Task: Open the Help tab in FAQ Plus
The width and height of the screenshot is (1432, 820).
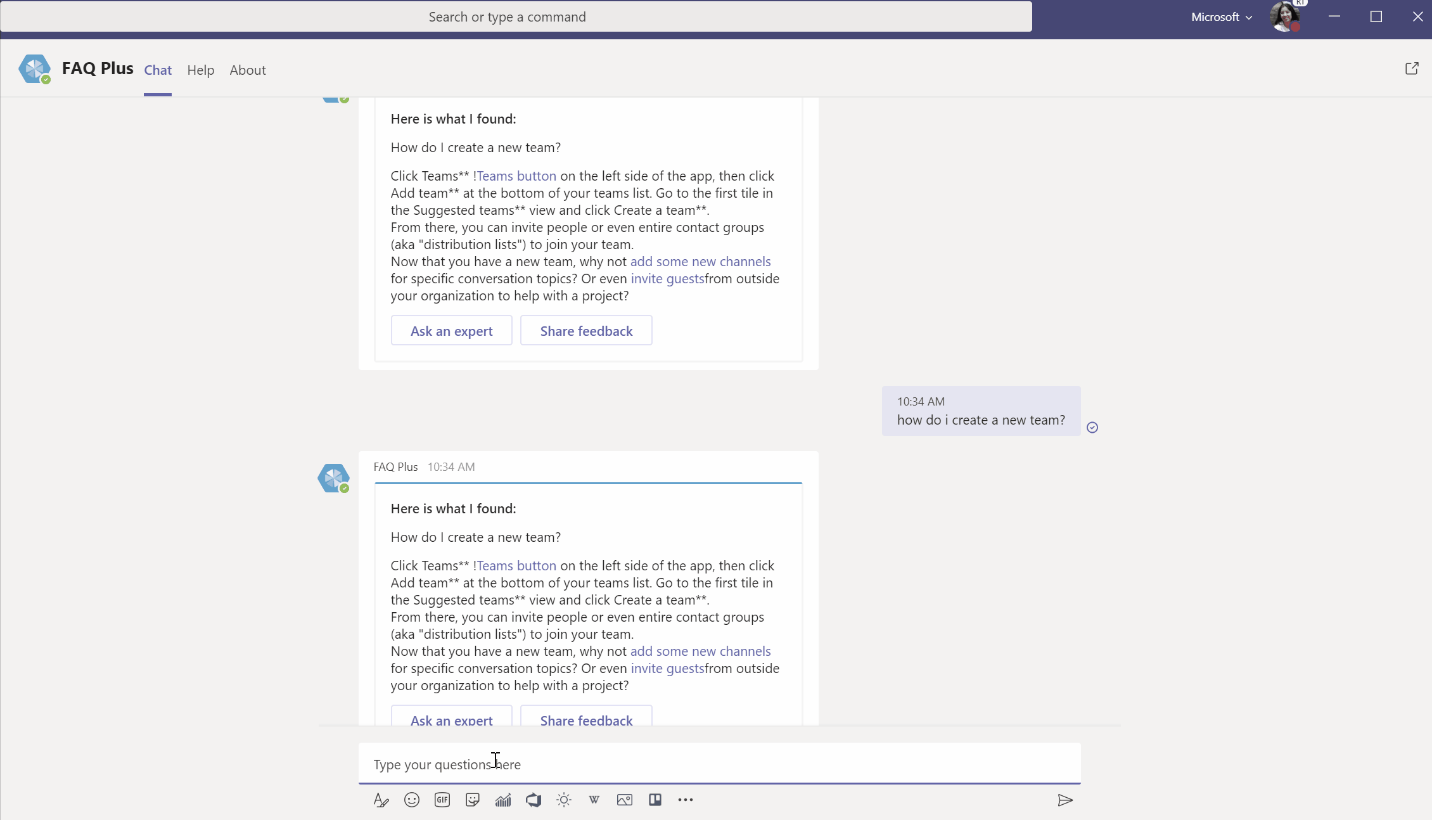Action: [x=201, y=69]
